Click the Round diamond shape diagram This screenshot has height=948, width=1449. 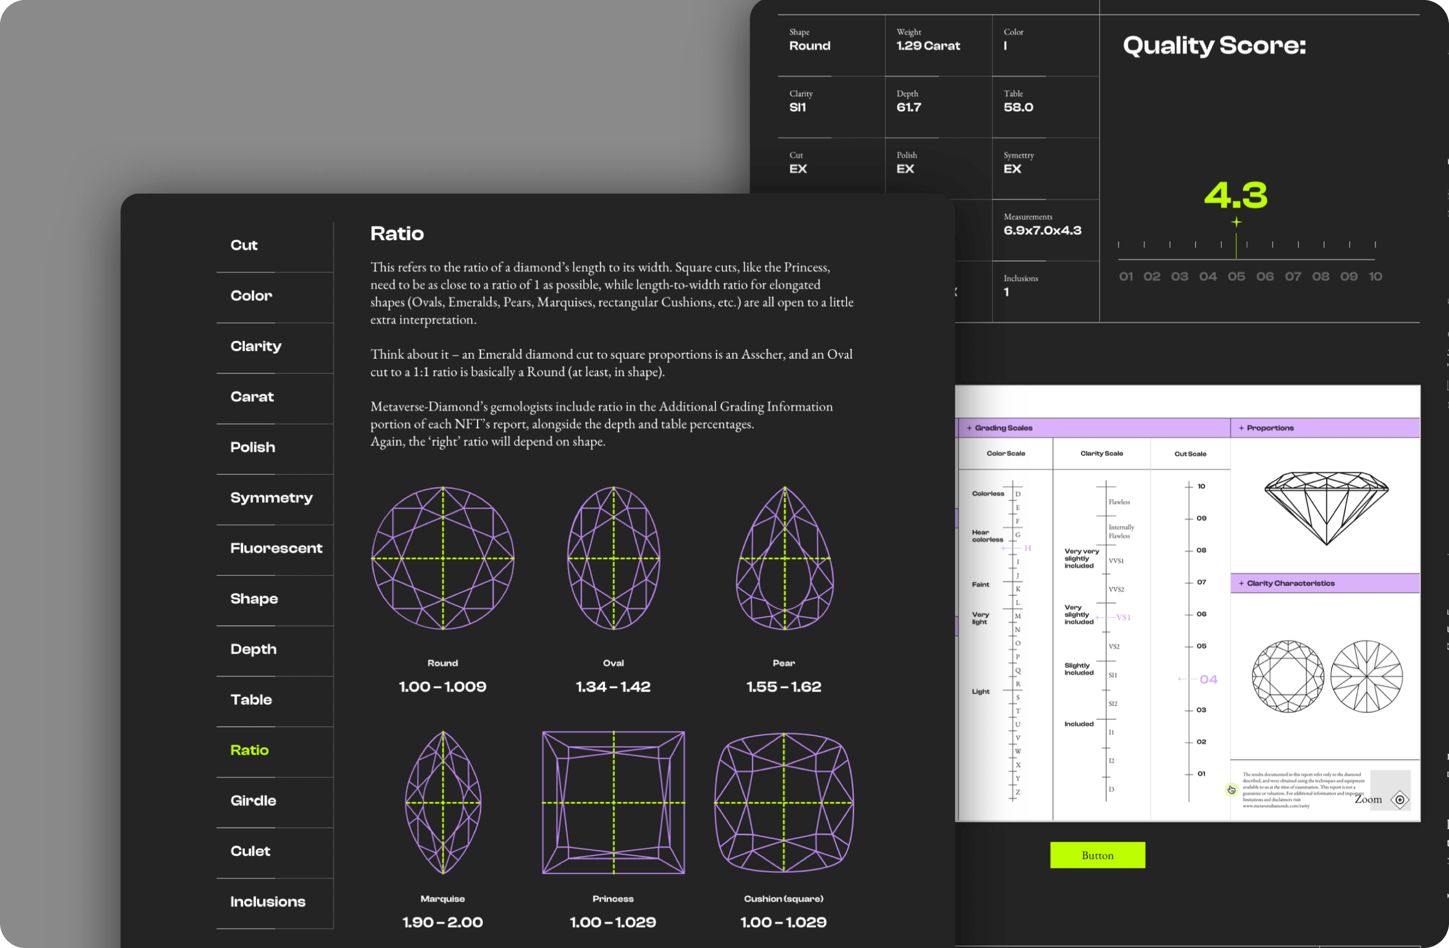tap(443, 558)
